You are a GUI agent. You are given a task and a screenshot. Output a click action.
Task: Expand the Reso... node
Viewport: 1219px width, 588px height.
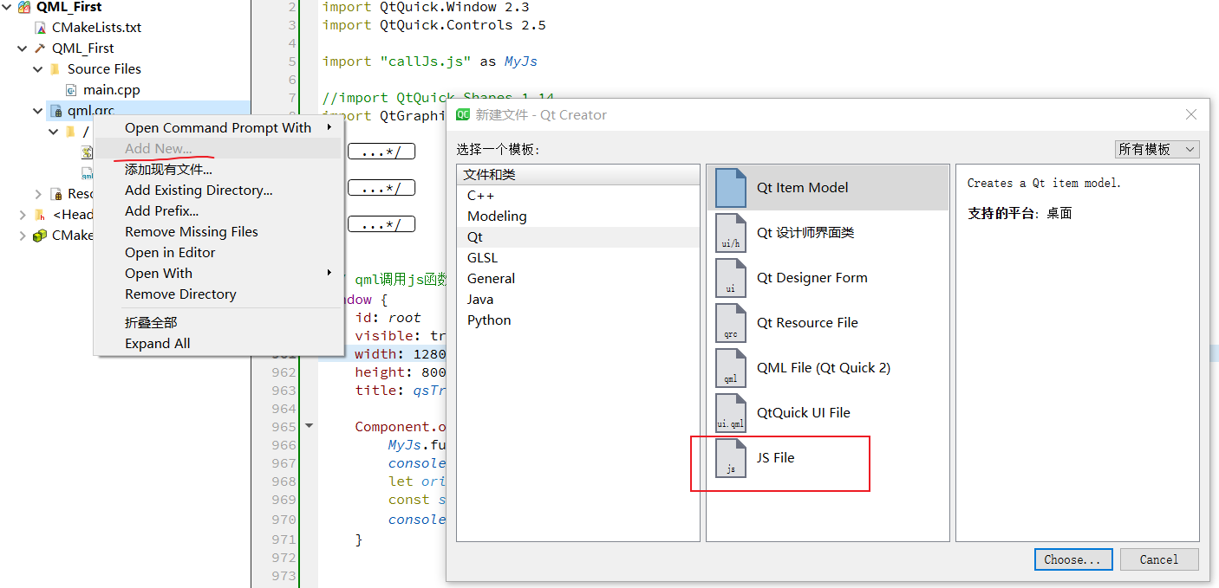click(38, 194)
